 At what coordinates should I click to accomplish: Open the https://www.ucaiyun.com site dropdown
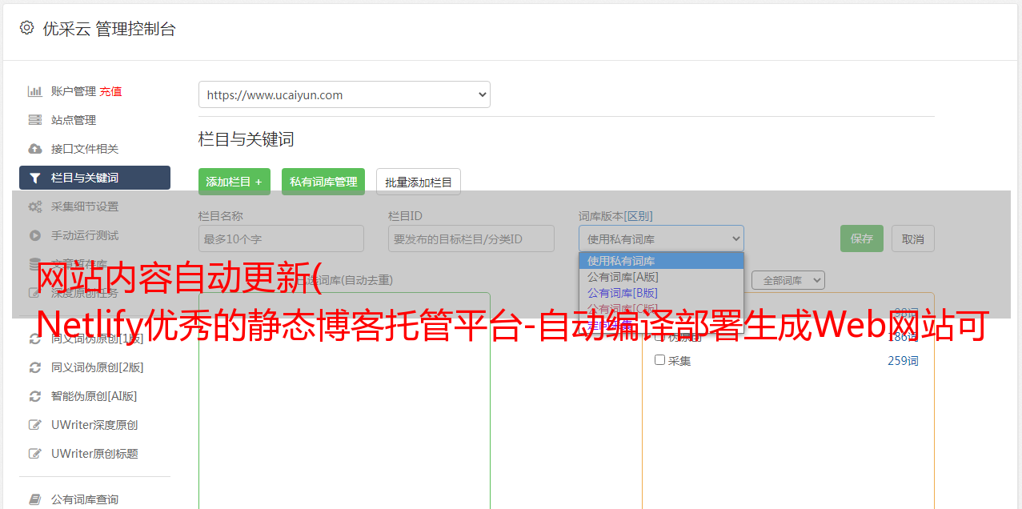point(344,94)
